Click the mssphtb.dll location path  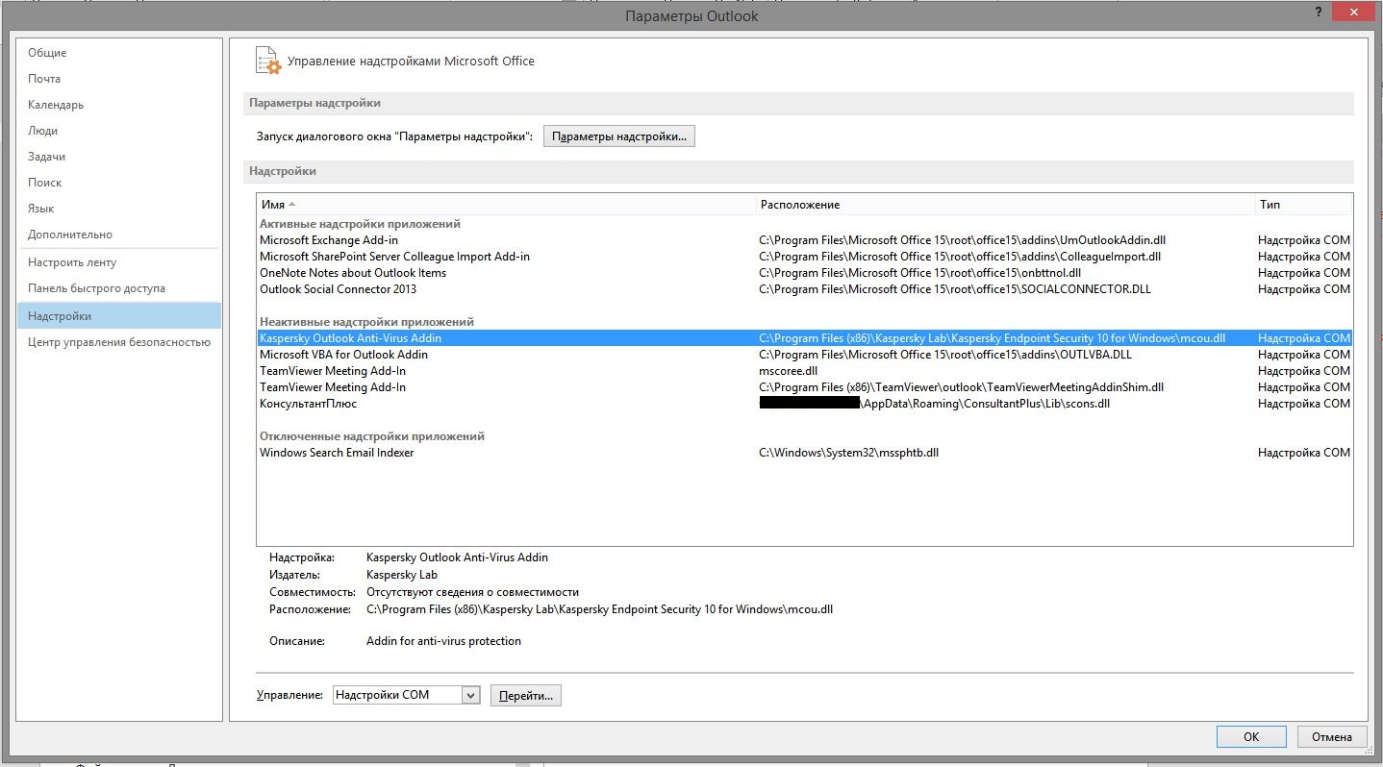click(848, 453)
